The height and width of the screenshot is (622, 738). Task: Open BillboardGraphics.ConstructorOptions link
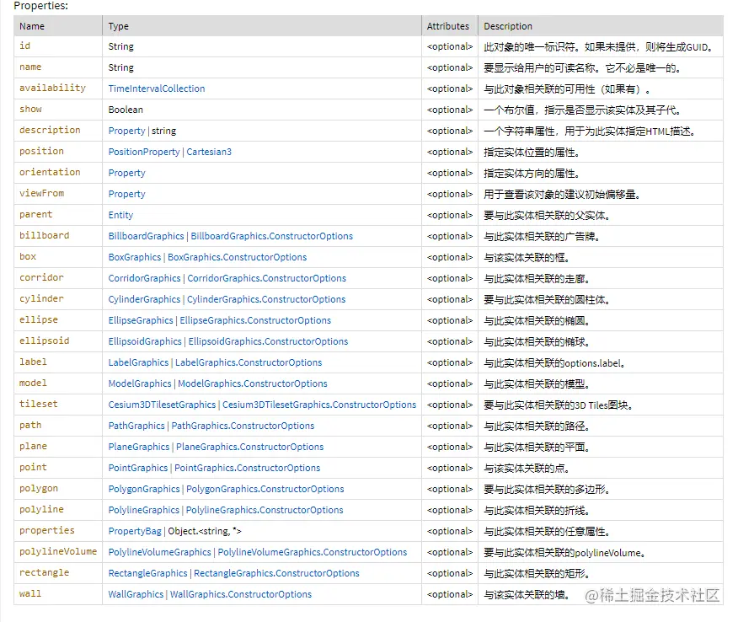[271, 236]
